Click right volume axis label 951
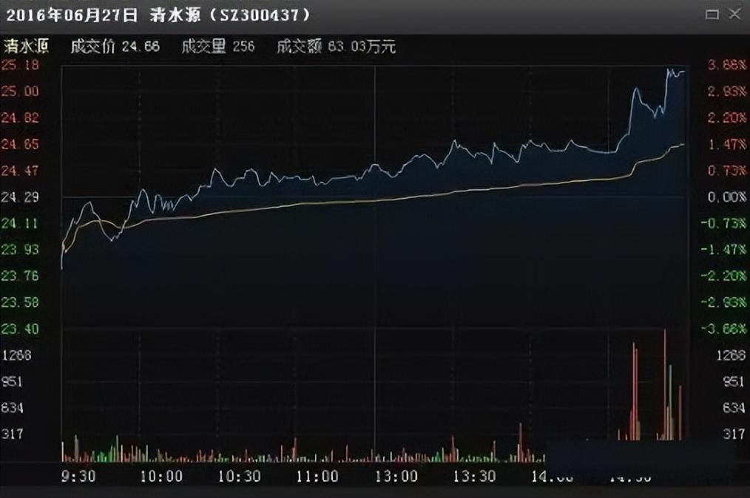 click(734, 381)
